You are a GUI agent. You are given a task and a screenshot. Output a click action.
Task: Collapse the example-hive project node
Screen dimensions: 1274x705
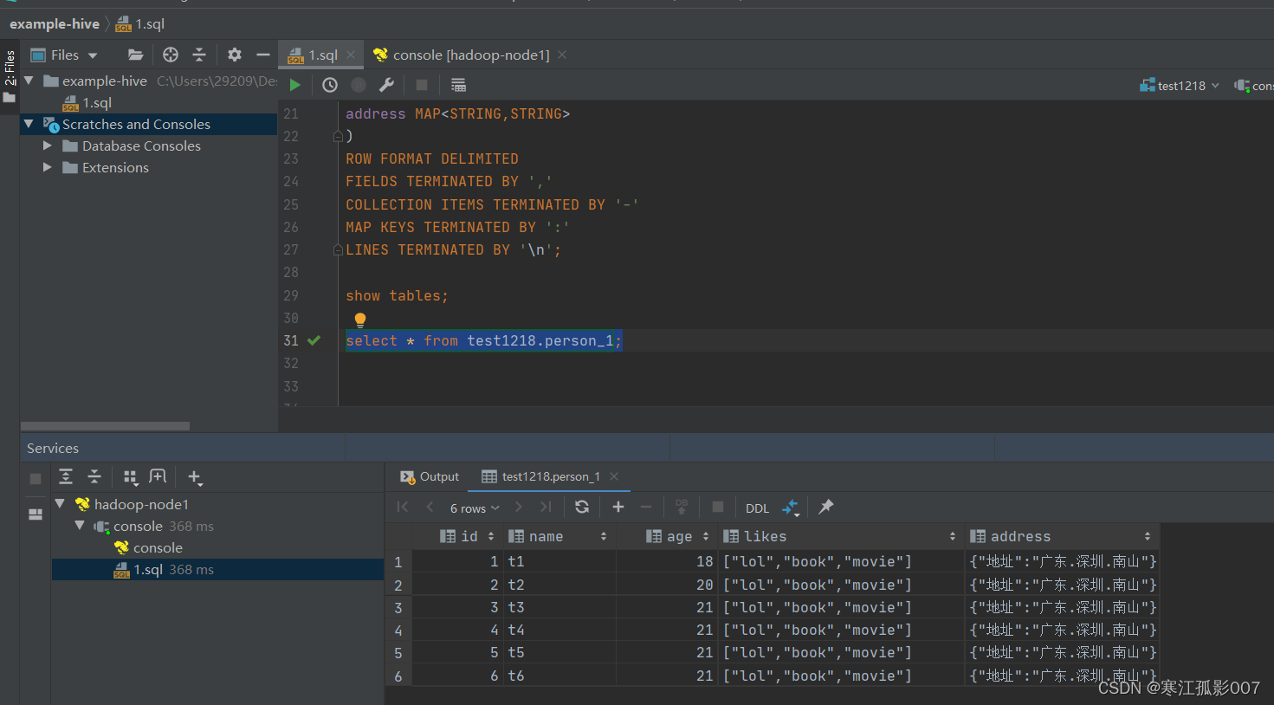[29, 81]
